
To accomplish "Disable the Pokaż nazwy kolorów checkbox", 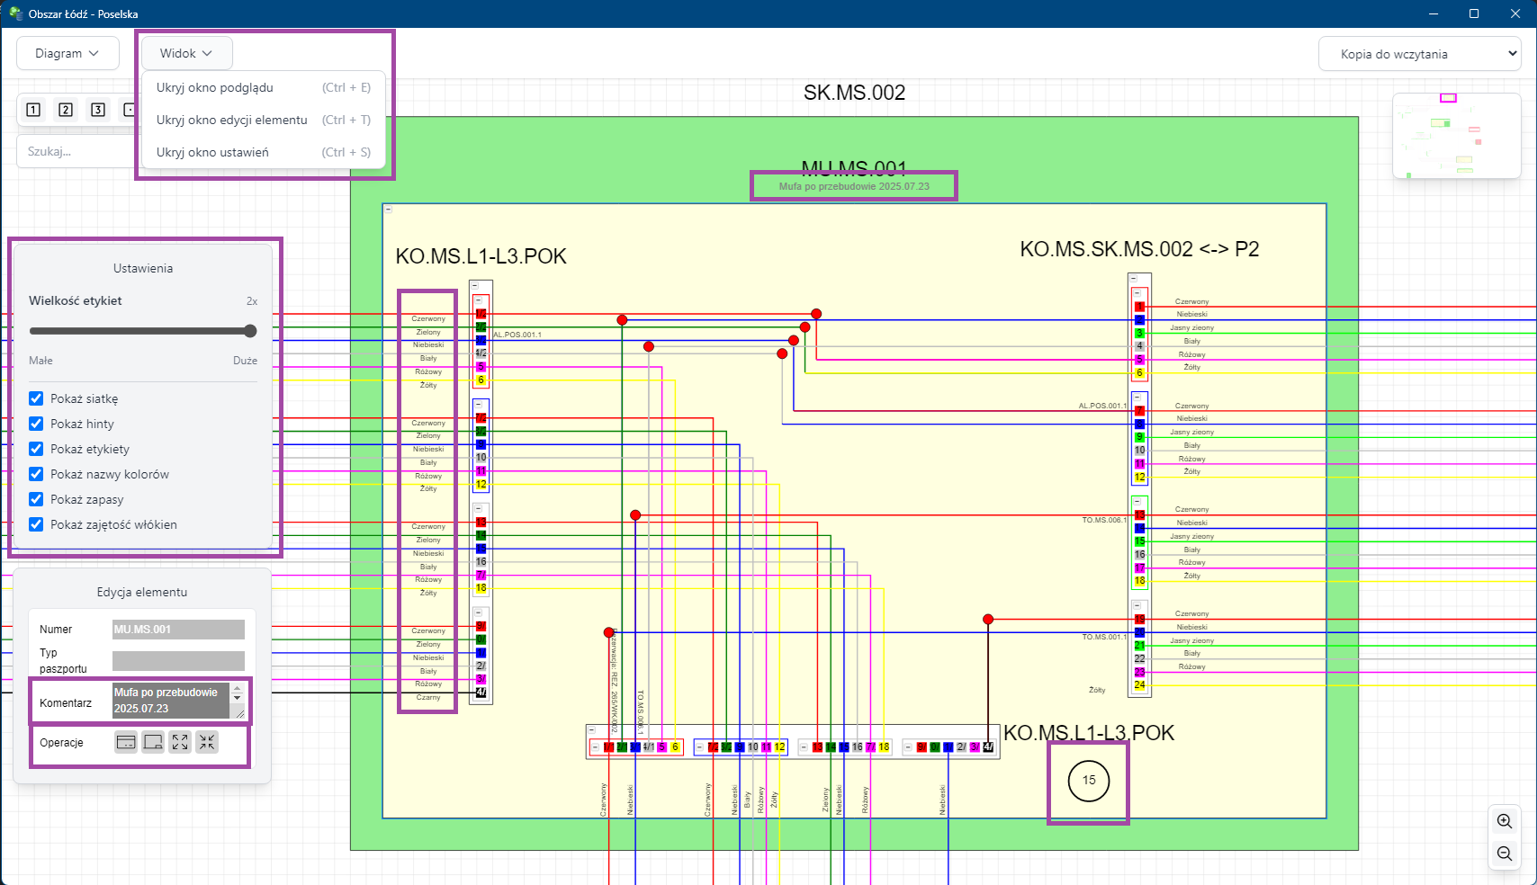I will click(x=36, y=474).
